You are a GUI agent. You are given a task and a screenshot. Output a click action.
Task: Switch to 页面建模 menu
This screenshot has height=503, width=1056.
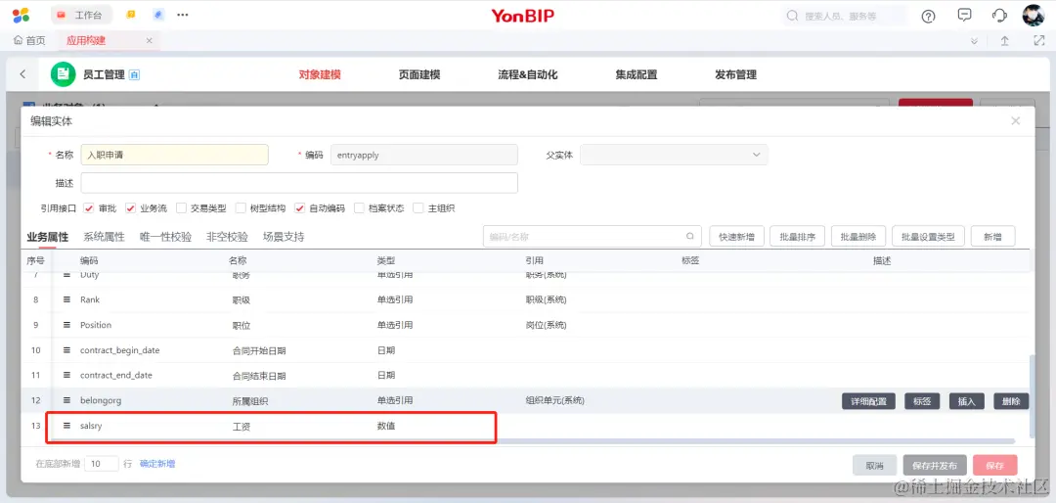pos(418,74)
